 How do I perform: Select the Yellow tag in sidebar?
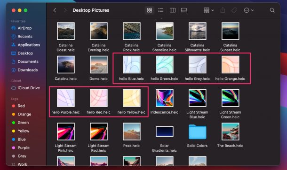[20, 131]
